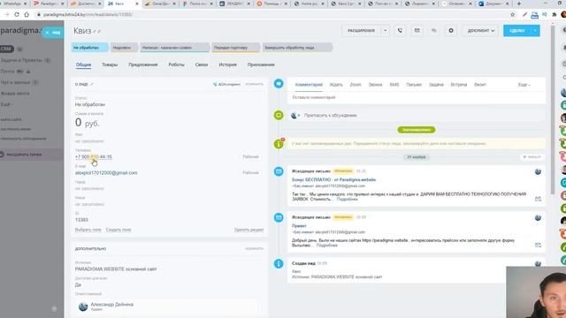The height and width of the screenshot is (318, 566).
Task: Select Встреча timeline tab
Action: (458, 85)
